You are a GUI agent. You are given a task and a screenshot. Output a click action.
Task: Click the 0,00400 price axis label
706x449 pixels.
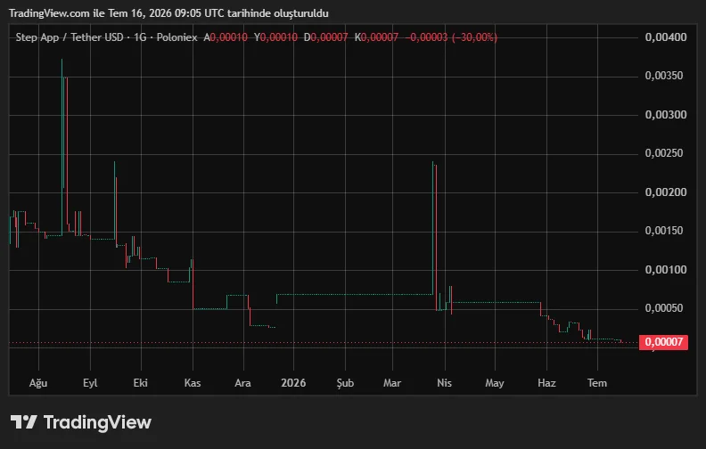[666, 37]
